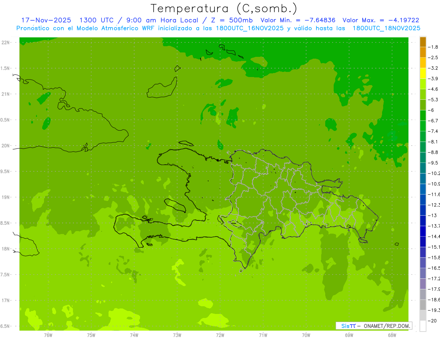The image size is (440, 340).
Task: Click the "18N" latitude label
Action: tap(5, 249)
